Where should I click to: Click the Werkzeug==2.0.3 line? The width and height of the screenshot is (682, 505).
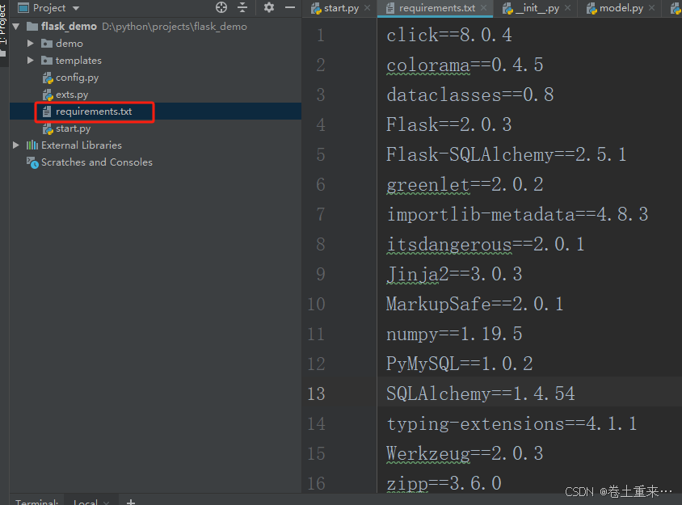(x=465, y=453)
